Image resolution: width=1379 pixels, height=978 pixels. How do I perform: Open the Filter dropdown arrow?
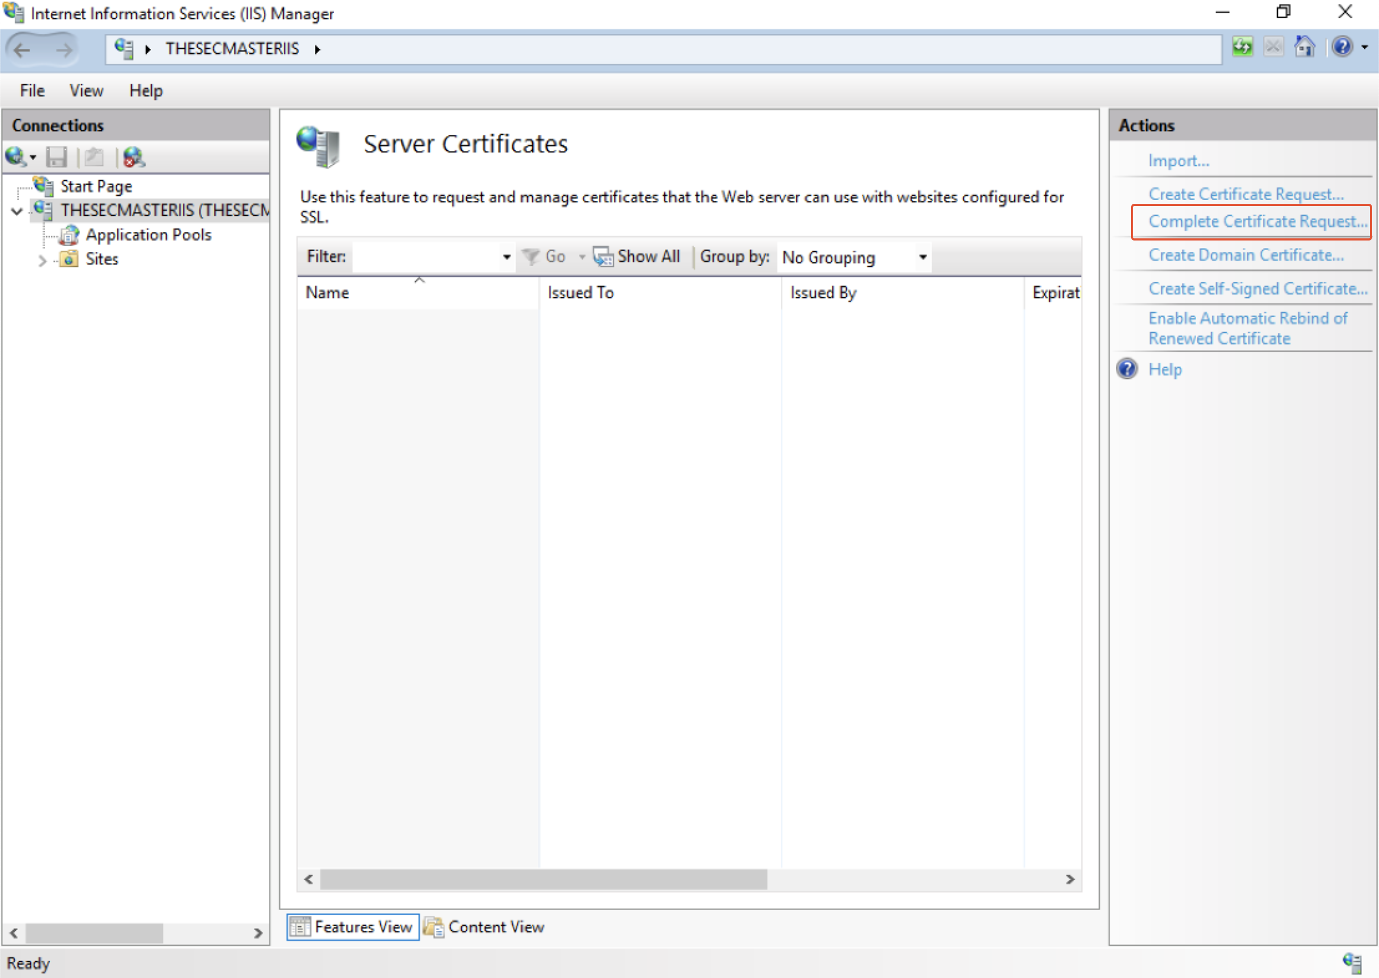click(506, 257)
